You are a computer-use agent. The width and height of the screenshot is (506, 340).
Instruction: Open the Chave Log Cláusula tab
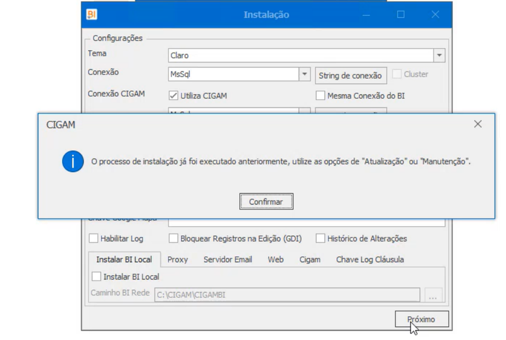click(370, 260)
